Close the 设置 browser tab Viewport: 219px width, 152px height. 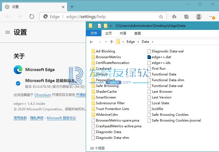pyautogui.click(x=63, y=7)
